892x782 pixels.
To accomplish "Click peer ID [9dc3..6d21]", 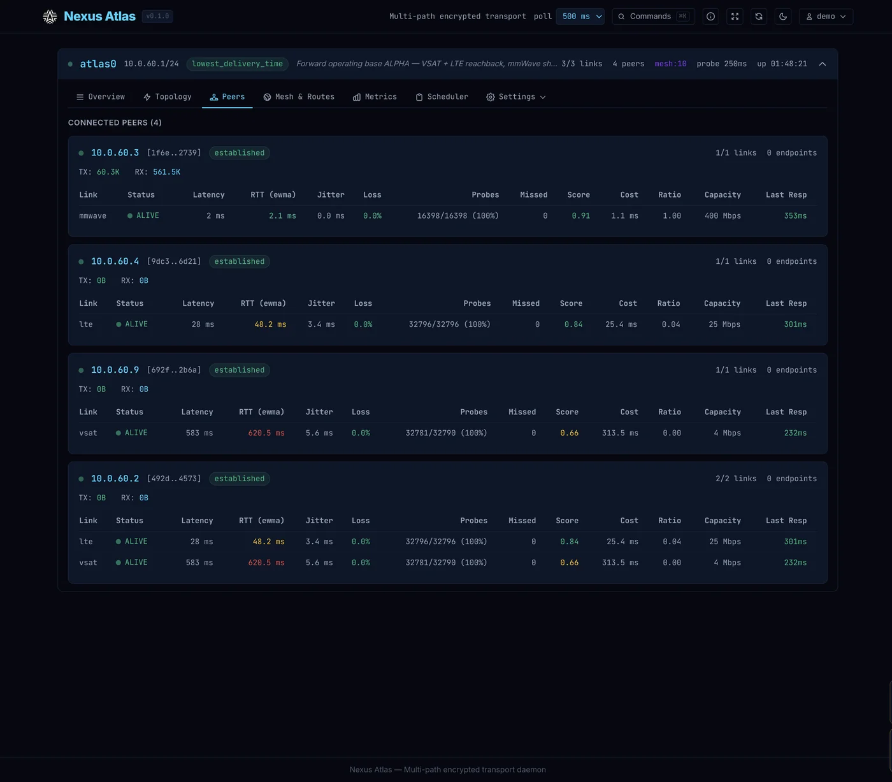I will (x=174, y=261).
